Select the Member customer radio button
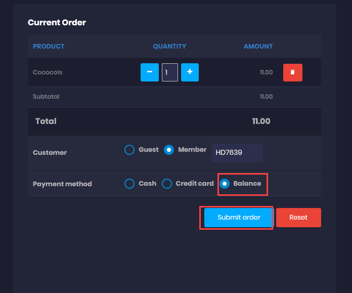The image size is (352, 293). pyautogui.click(x=169, y=150)
